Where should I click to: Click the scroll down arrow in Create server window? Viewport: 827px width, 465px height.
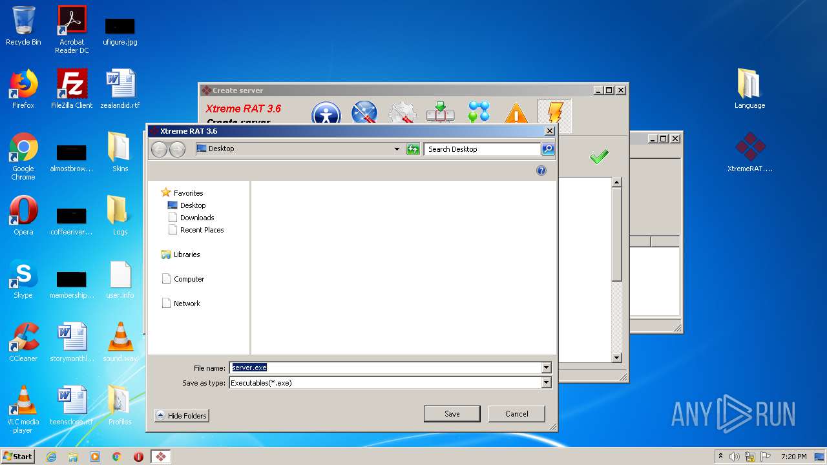pyautogui.click(x=616, y=357)
